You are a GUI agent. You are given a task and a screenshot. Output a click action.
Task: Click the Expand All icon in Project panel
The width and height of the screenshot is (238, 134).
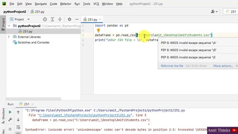[52, 19]
